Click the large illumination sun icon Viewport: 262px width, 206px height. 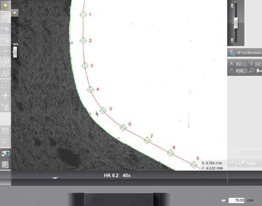(6, 6)
